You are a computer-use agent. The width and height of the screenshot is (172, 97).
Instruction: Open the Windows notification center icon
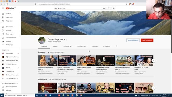pyautogui.click(x=169, y=95)
